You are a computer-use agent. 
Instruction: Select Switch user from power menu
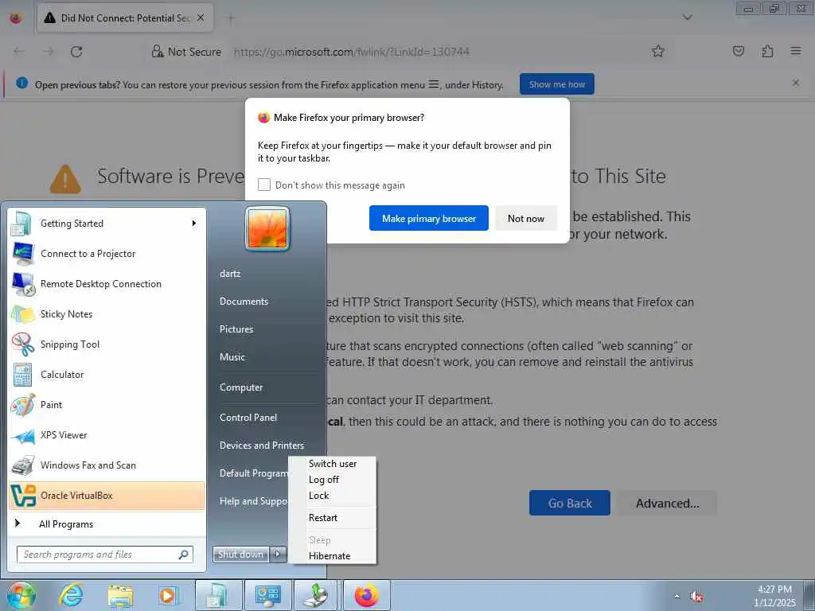coord(333,464)
